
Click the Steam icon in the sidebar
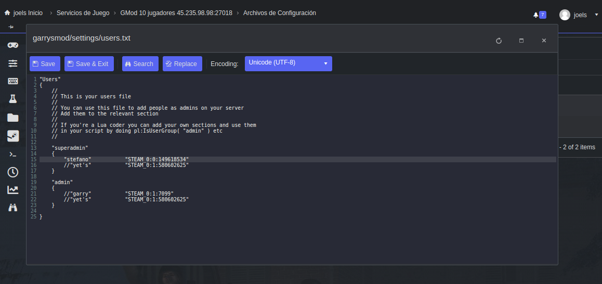tap(13, 136)
